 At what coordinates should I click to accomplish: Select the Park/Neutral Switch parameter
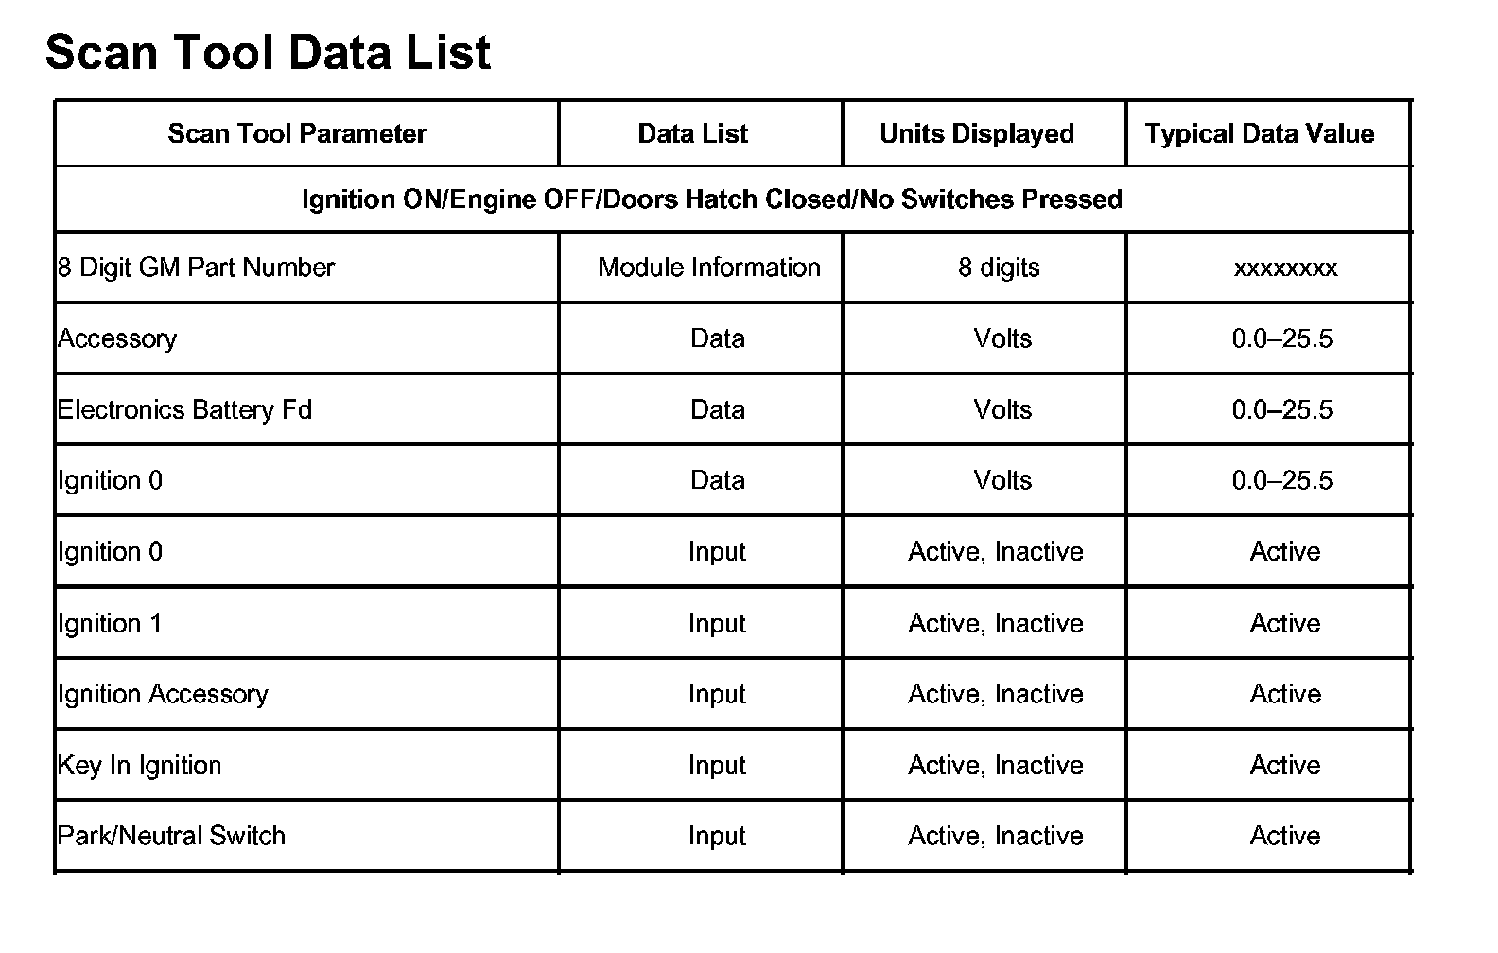171,836
